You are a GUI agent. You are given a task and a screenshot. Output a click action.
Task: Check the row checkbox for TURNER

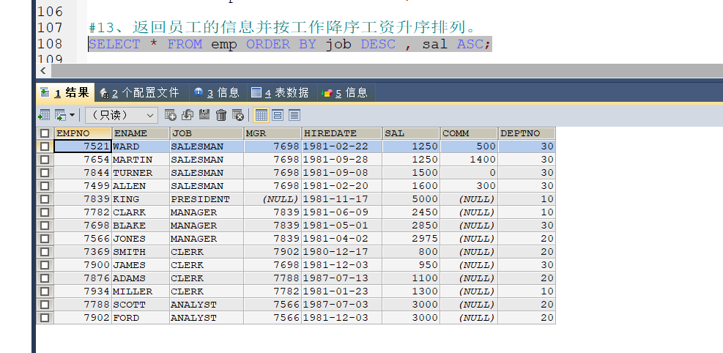(x=45, y=173)
